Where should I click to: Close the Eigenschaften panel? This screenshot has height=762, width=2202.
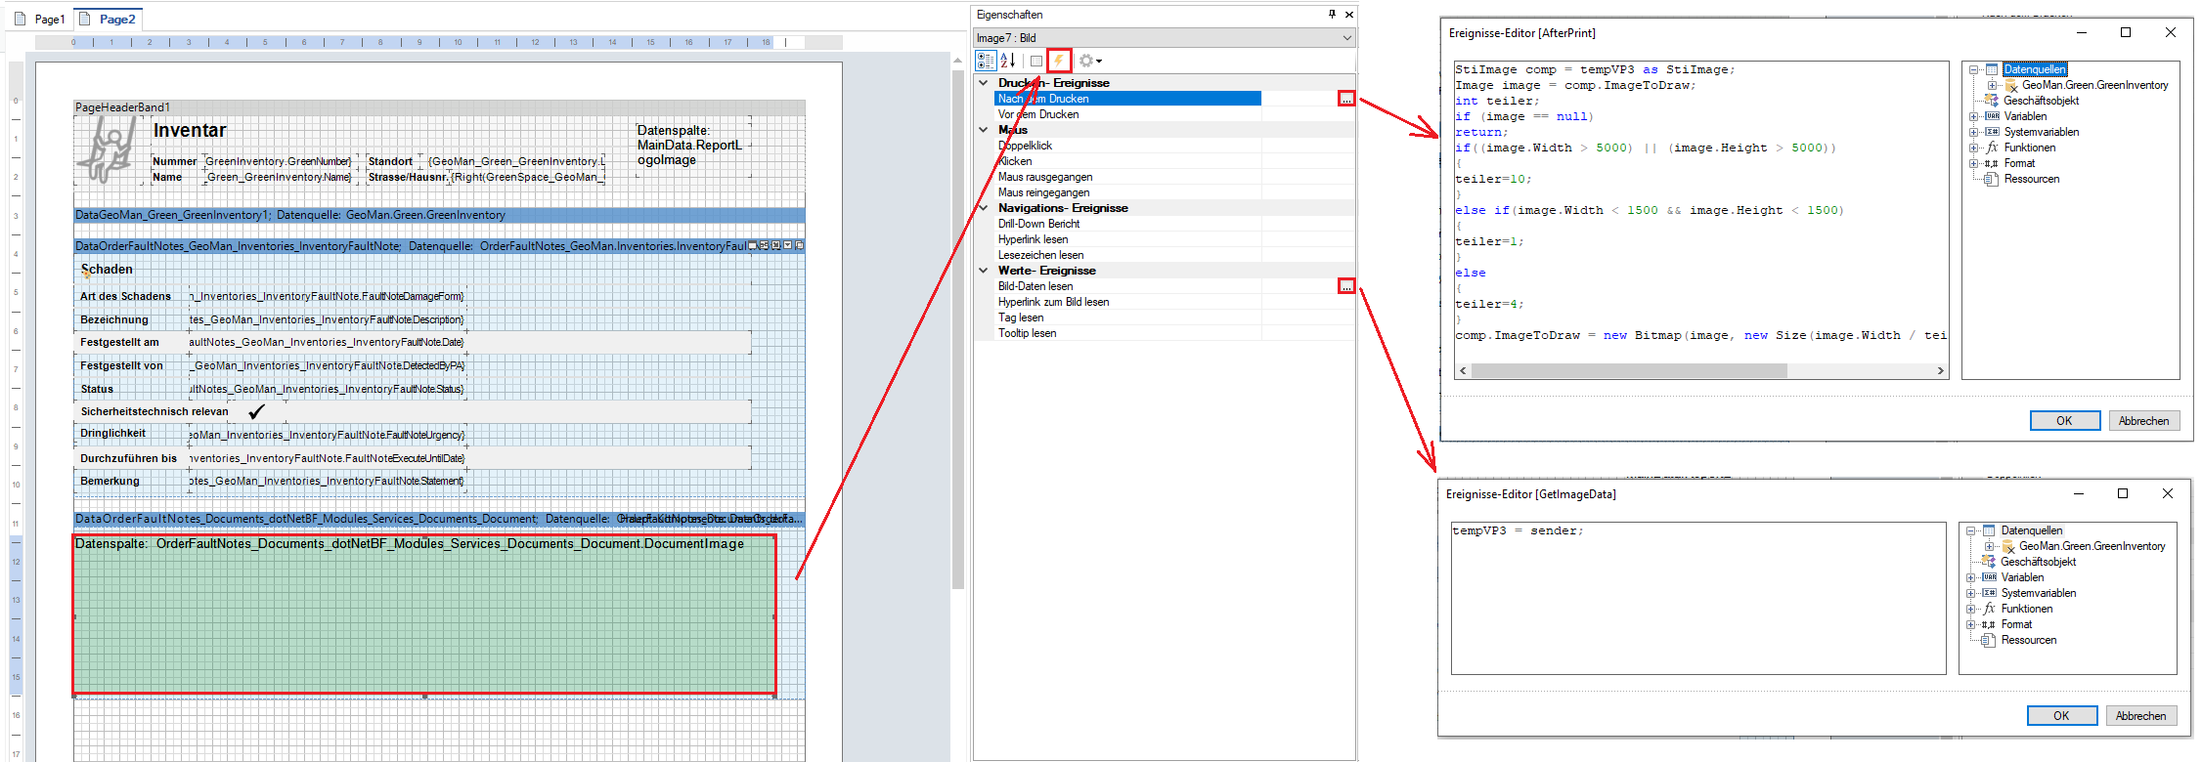pos(1349,15)
